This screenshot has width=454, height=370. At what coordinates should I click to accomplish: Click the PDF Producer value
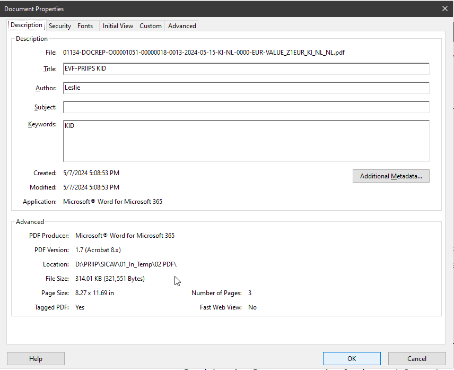(x=125, y=236)
